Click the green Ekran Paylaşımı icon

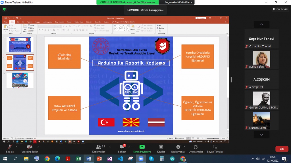coord(142,147)
